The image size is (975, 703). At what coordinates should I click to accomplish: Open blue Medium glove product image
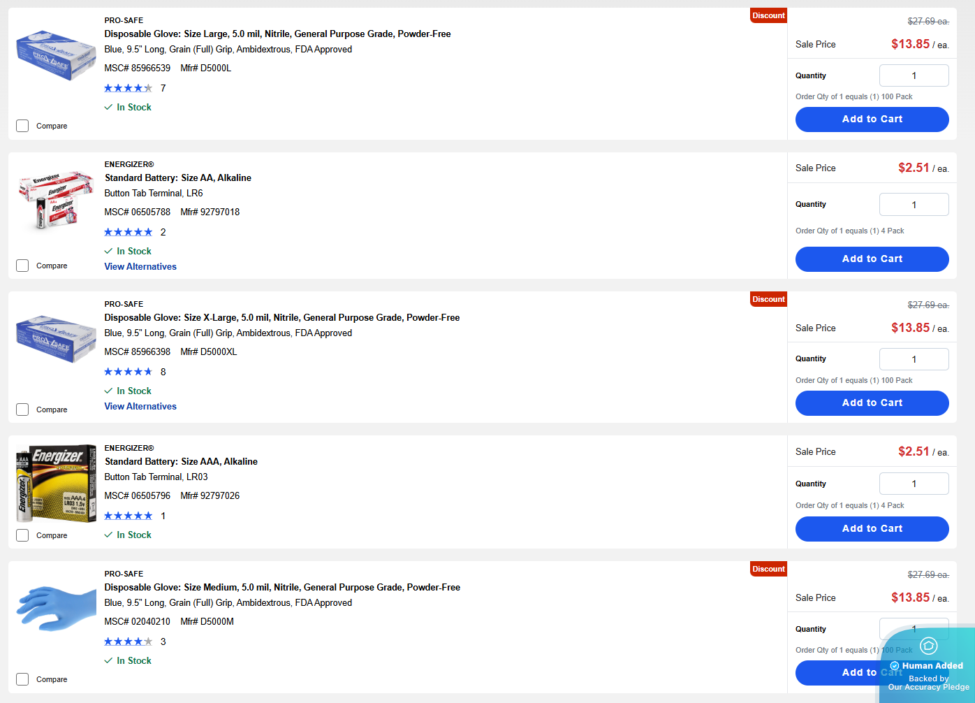tap(56, 608)
